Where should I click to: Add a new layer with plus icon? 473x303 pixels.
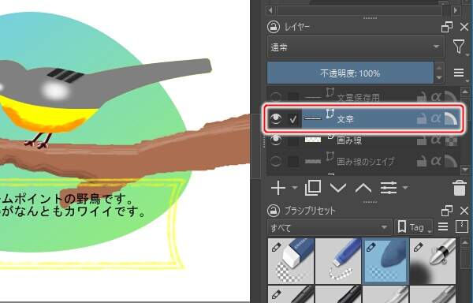click(278, 188)
